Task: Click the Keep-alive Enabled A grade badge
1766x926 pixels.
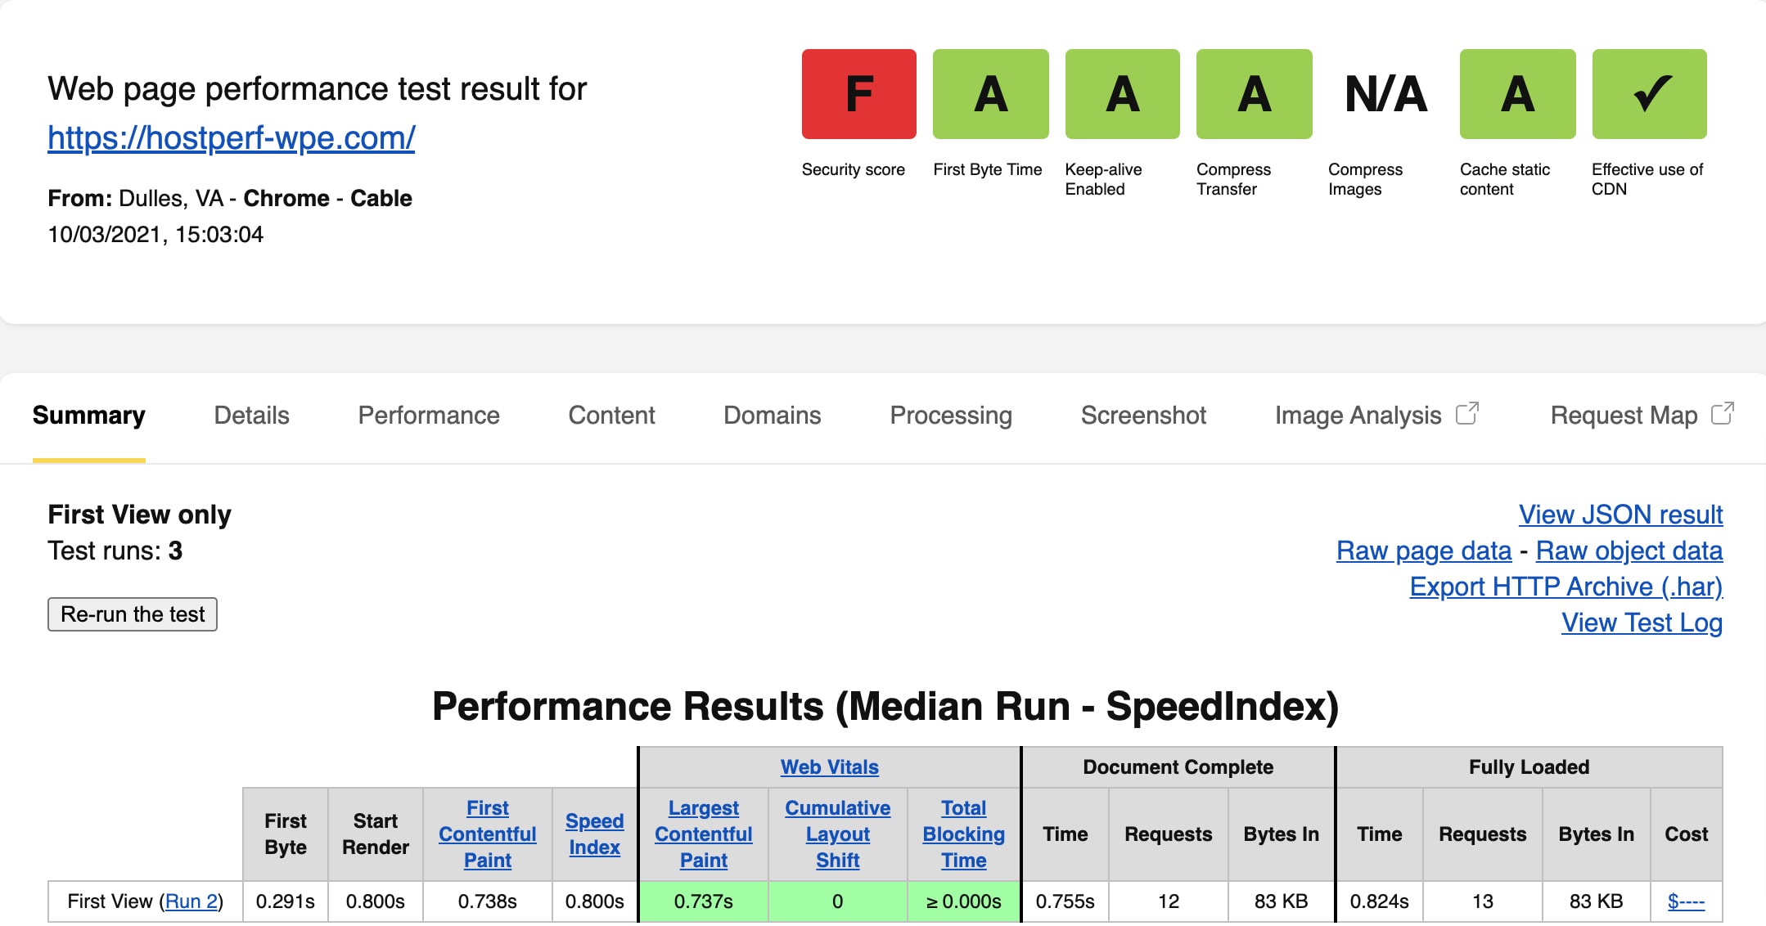Action: 1122,94
